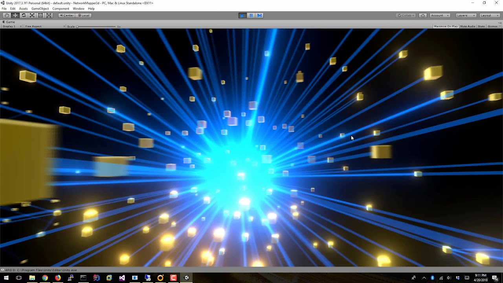Open Unity cloud services button
Viewport: 503px width, 283px height.
[423, 15]
